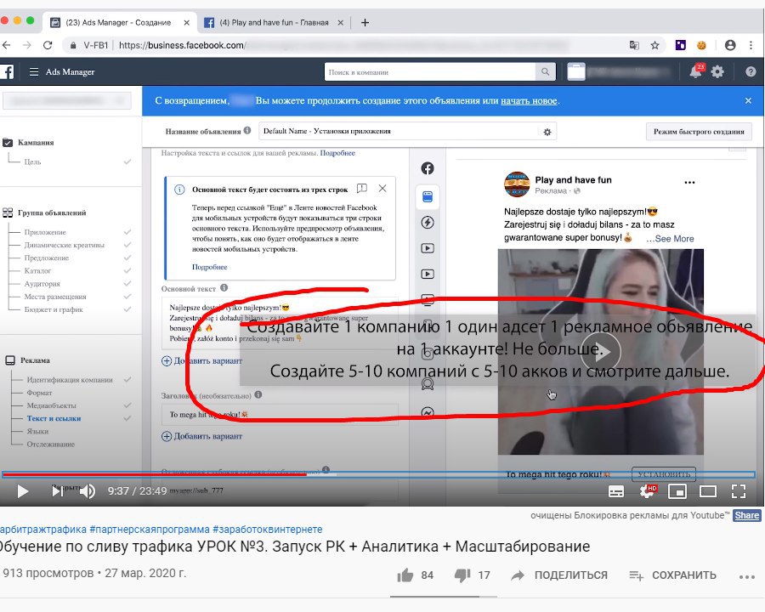Skip to next video
Viewport: 765px width, 612px height.
[x=57, y=491]
